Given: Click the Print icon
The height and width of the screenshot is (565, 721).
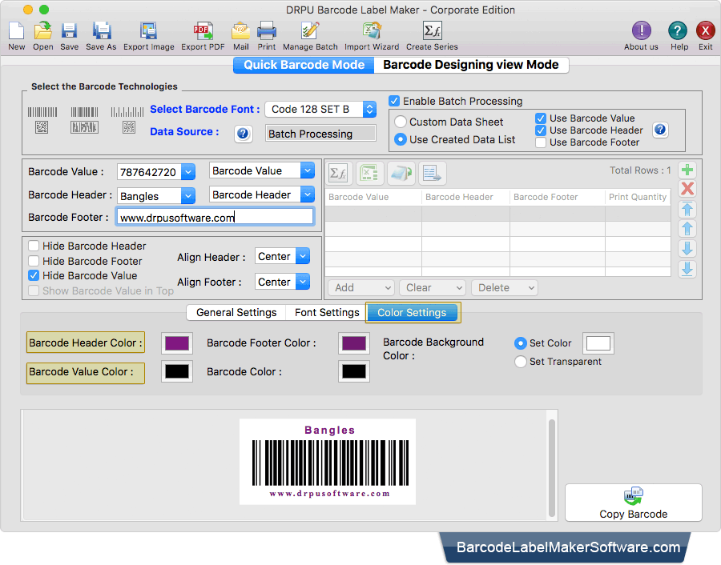Looking at the screenshot, I should coord(266,31).
